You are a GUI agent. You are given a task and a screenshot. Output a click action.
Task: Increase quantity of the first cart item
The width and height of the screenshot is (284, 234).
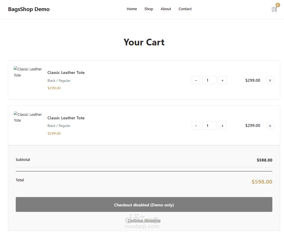click(x=222, y=80)
